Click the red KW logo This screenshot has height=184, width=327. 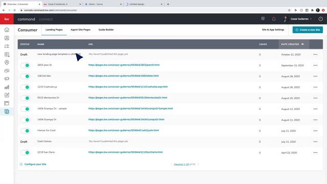[x=7, y=19]
